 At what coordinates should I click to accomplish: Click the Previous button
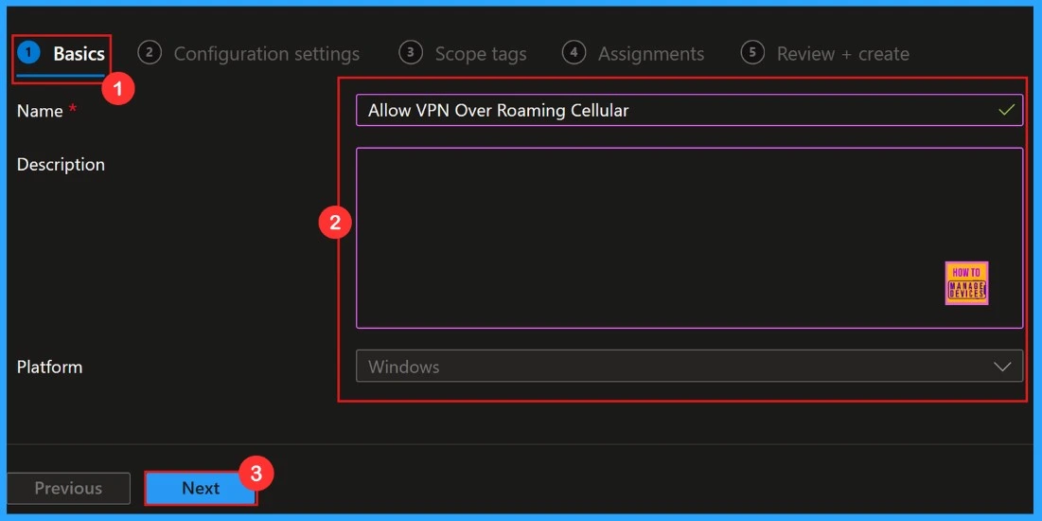(x=68, y=489)
